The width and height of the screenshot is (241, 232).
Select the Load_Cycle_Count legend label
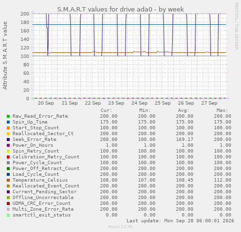36,174
